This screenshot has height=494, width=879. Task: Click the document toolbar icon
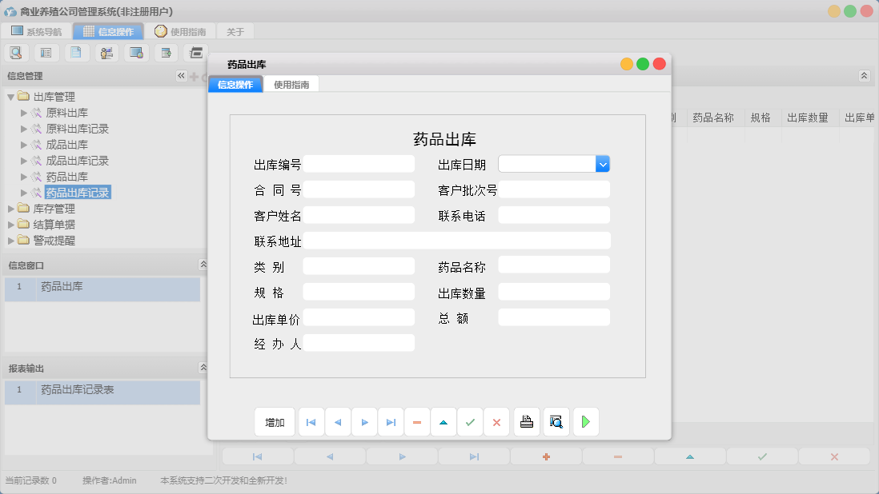tap(75, 52)
